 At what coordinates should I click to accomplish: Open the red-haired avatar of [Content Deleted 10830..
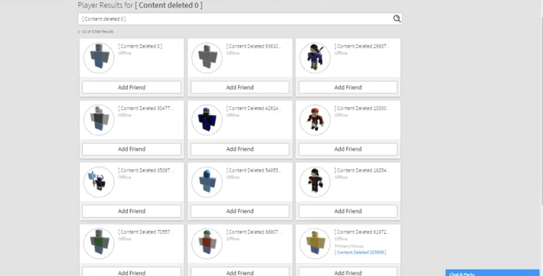coord(315,119)
